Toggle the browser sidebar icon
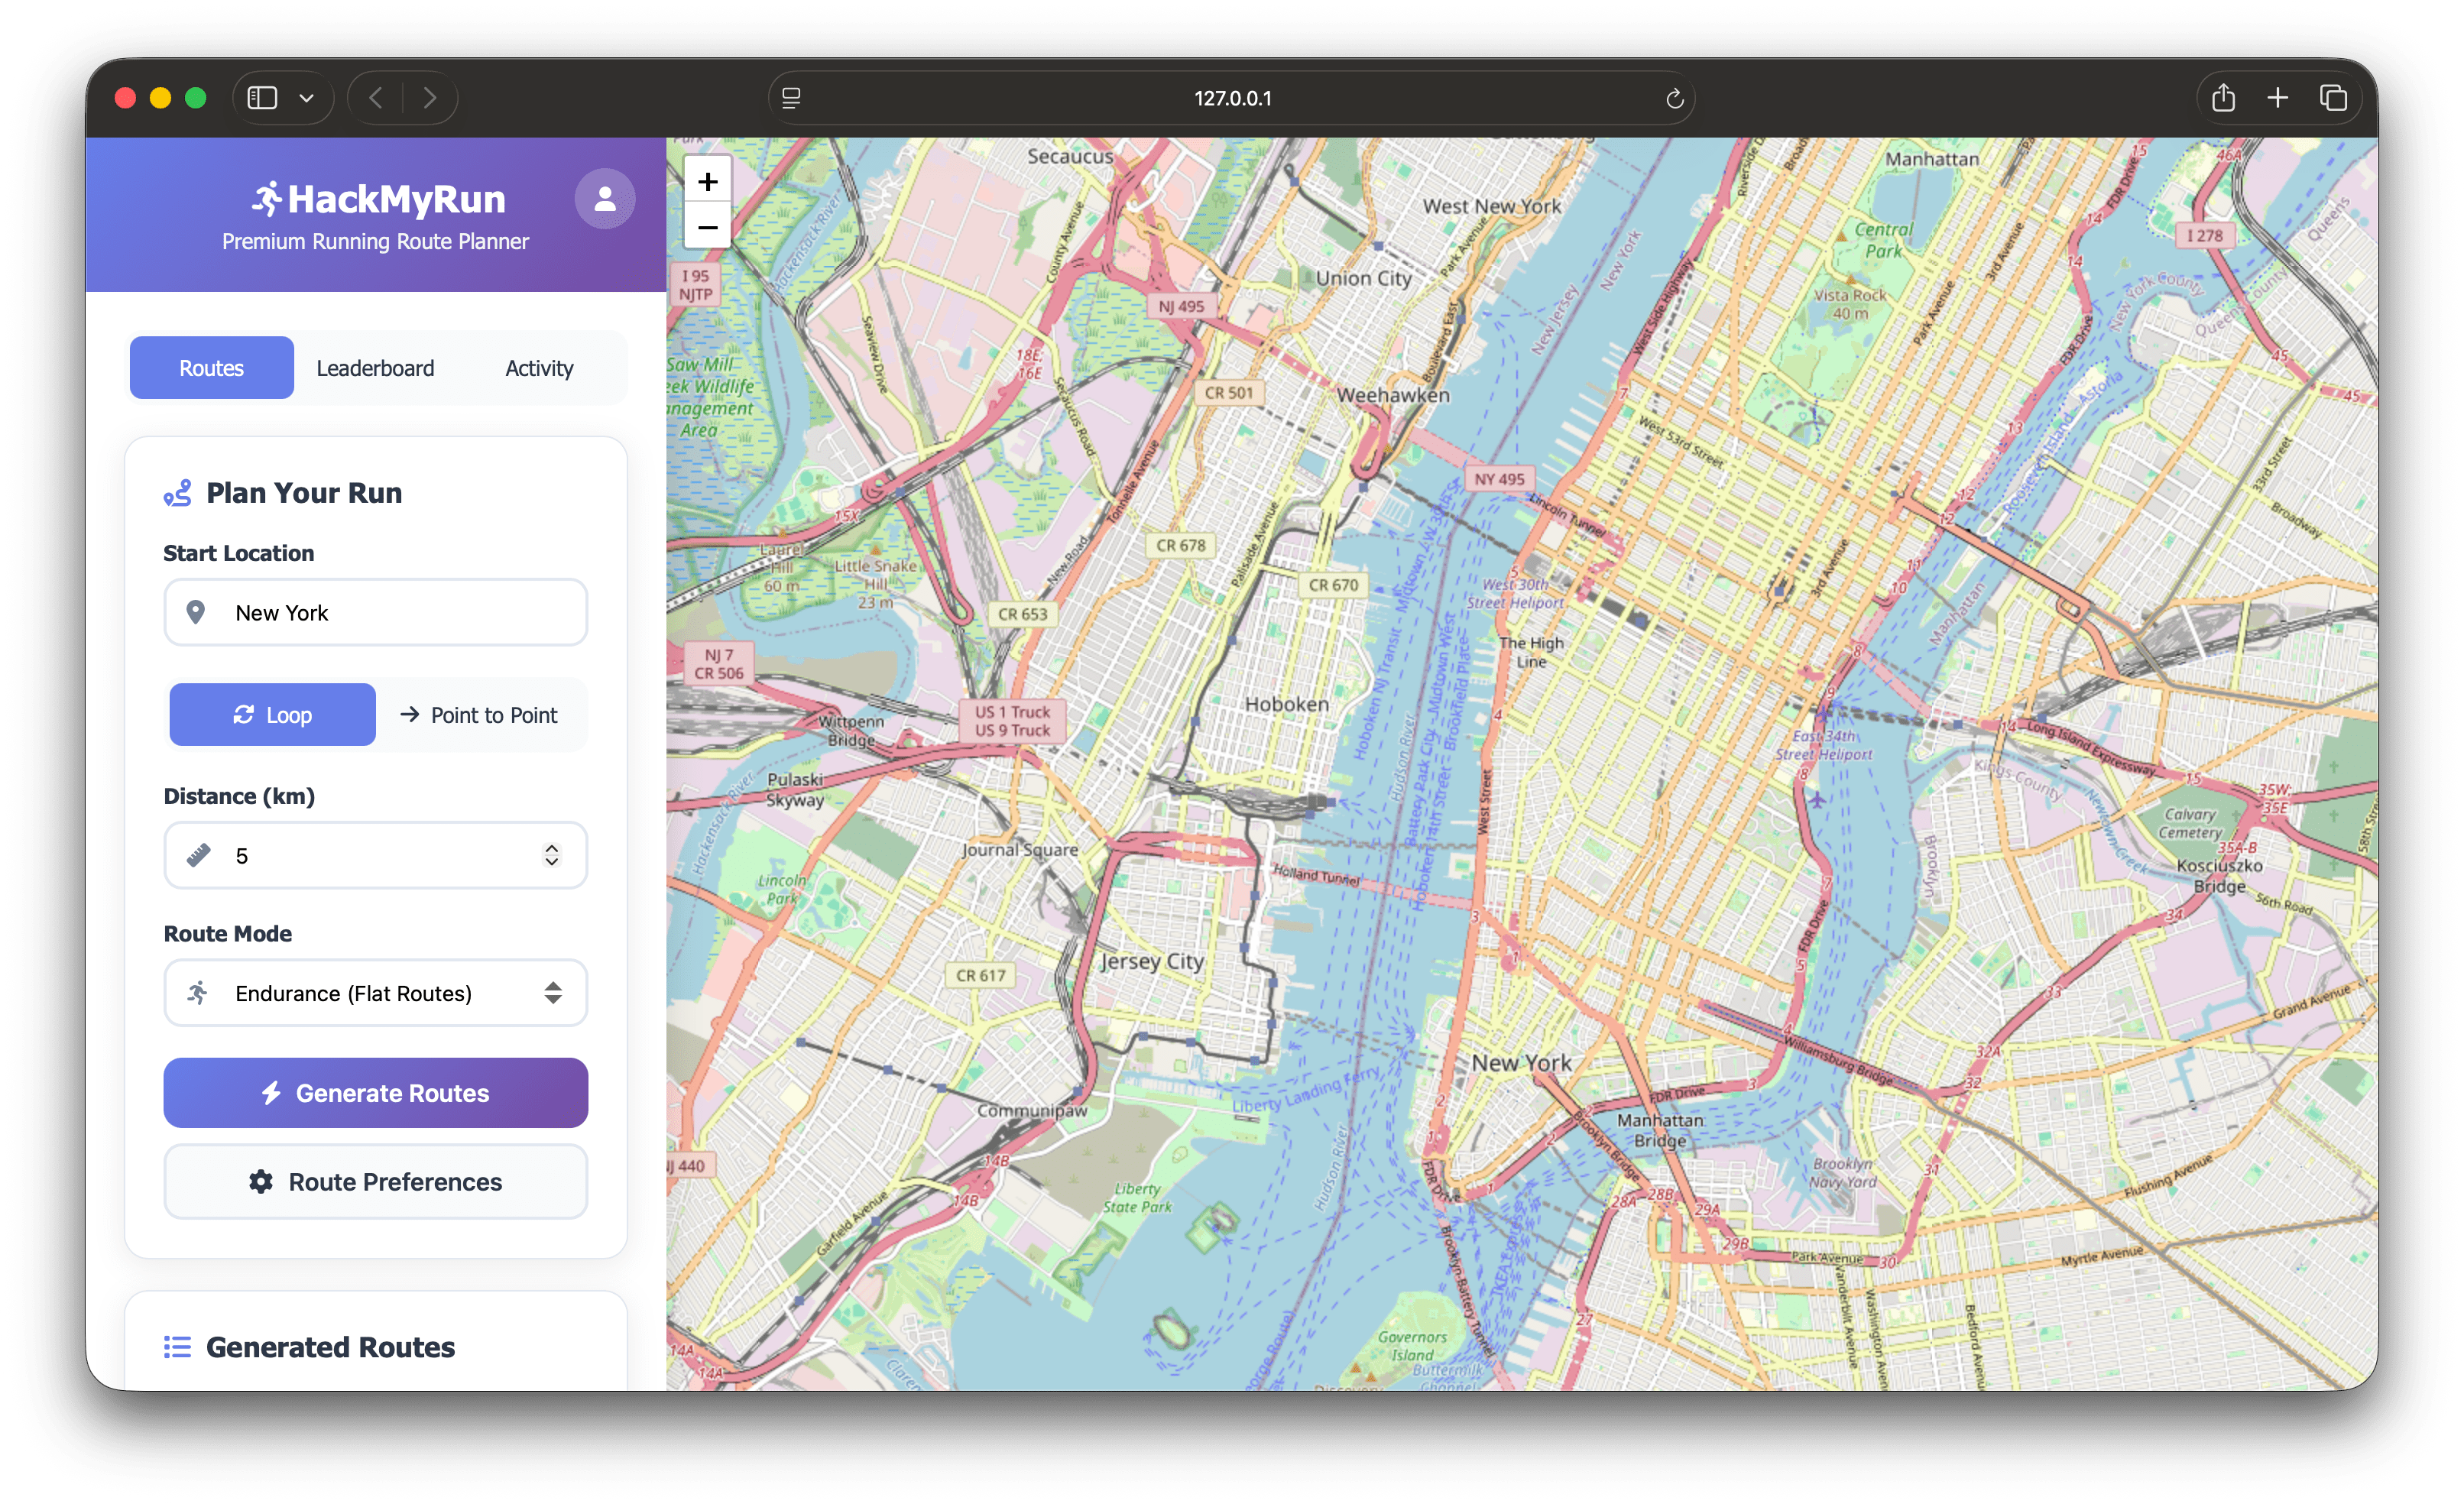 (x=262, y=98)
